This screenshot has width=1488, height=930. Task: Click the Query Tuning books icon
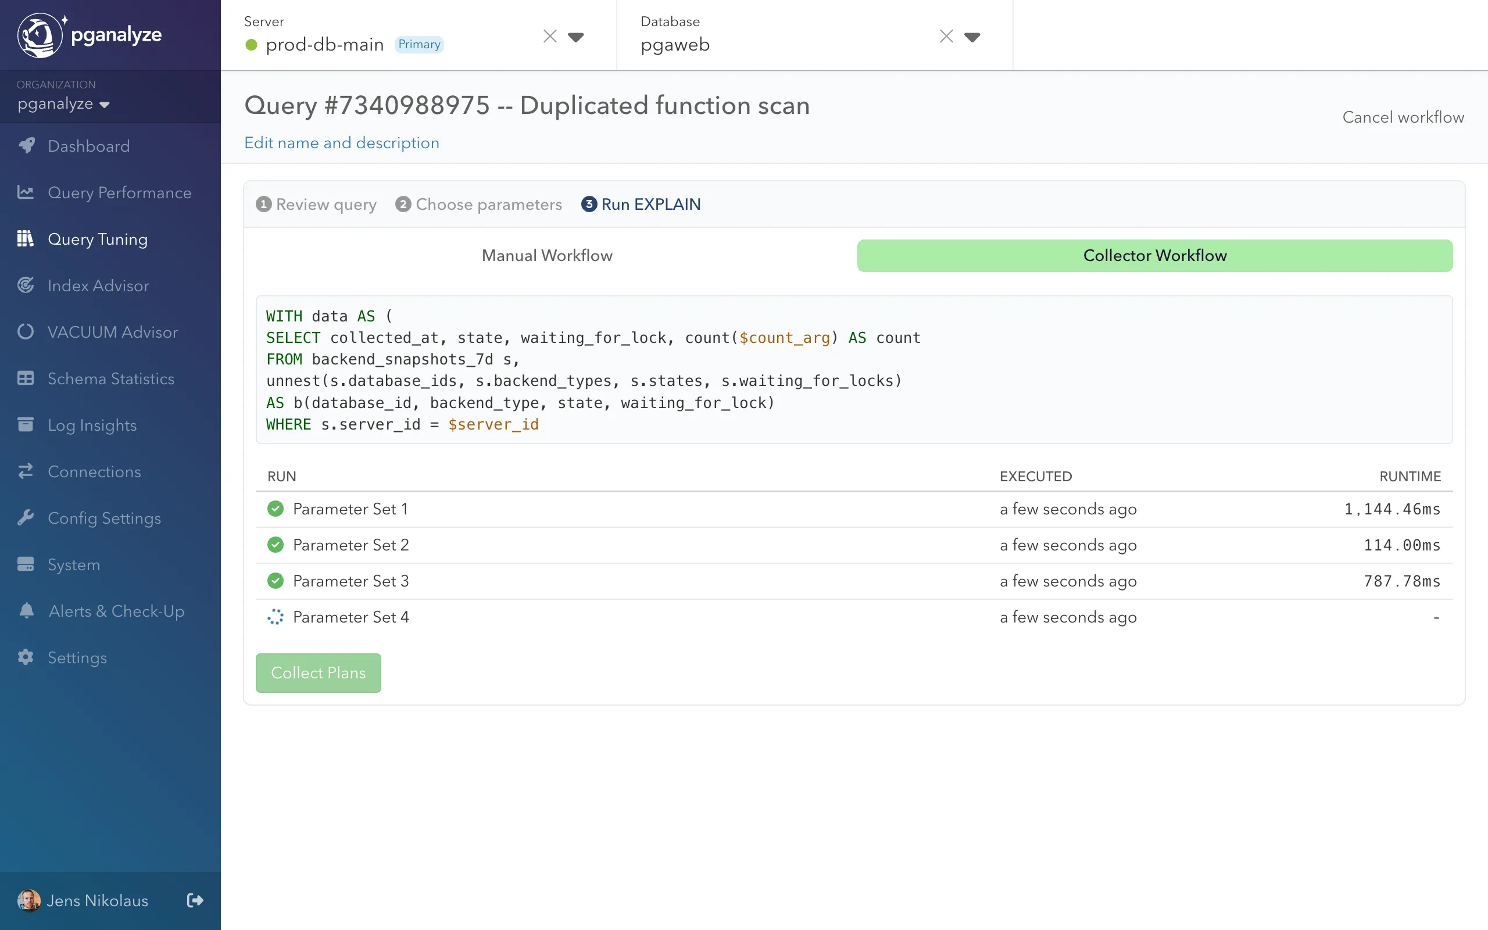26,239
